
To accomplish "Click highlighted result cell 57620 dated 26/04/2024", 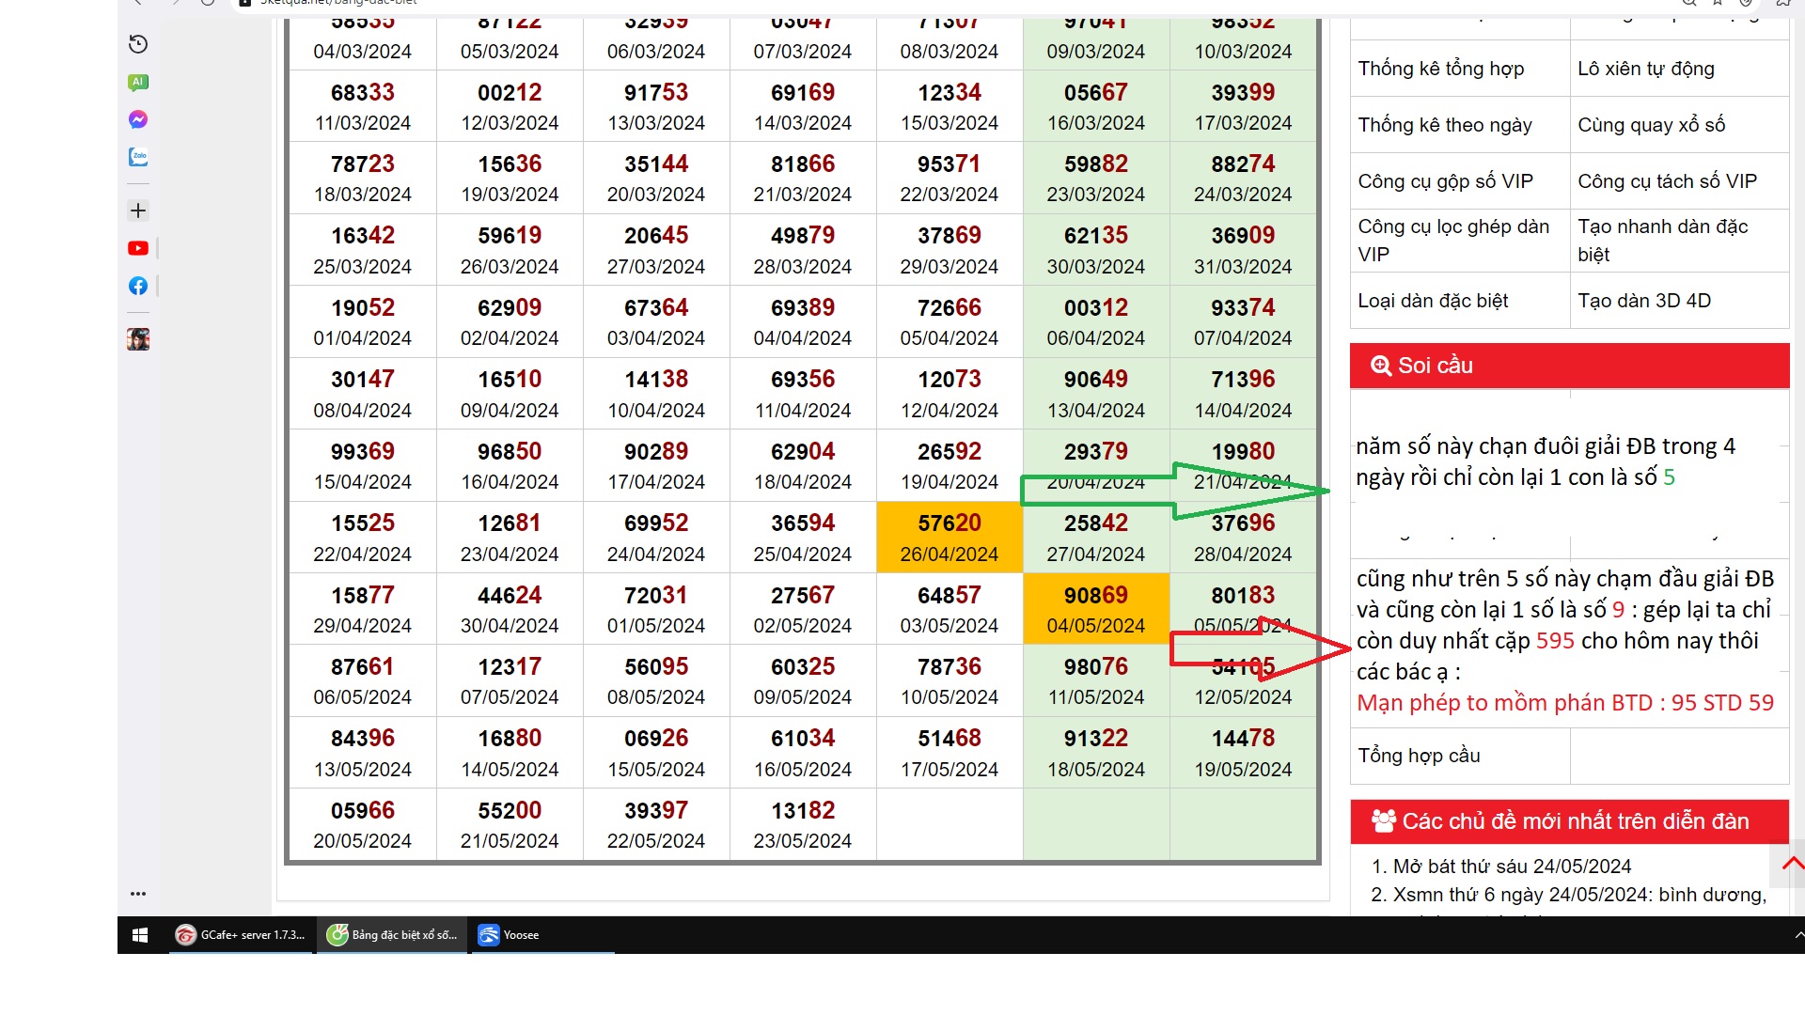I will 949,538.
